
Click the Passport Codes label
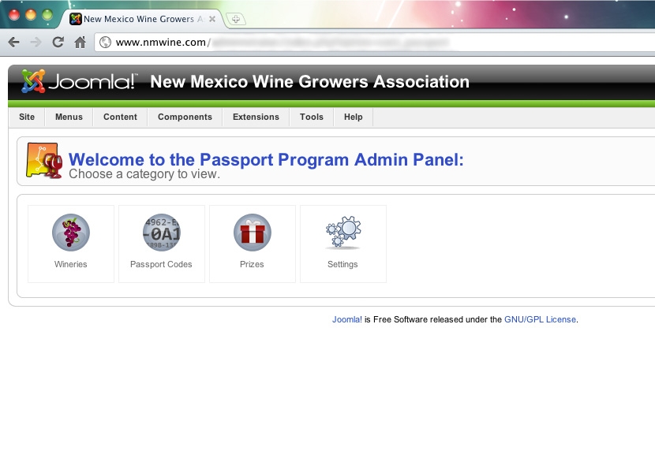[161, 264]
